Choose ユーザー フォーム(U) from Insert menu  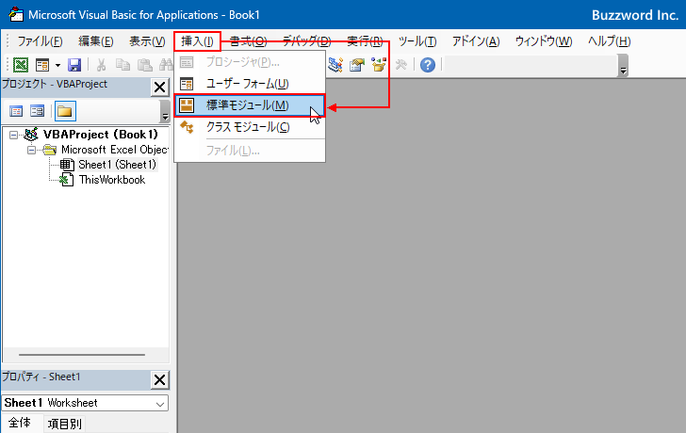[x=250, y=84]
